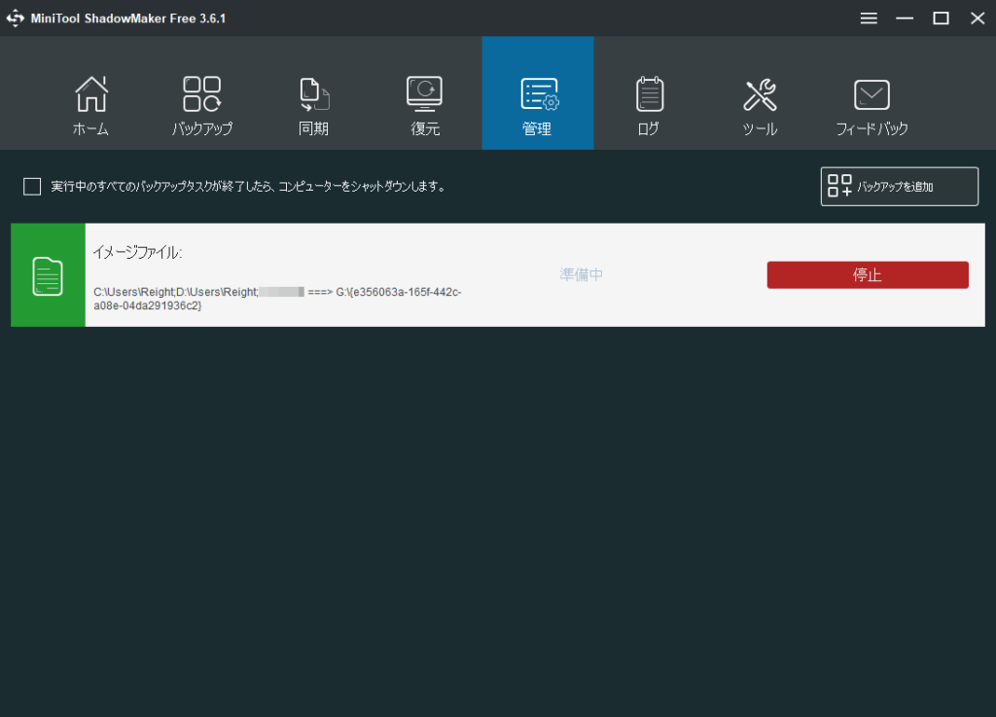Screen dimensions: 996x717
Task: Open the ログ (Log) page
Action: point(649,94)
